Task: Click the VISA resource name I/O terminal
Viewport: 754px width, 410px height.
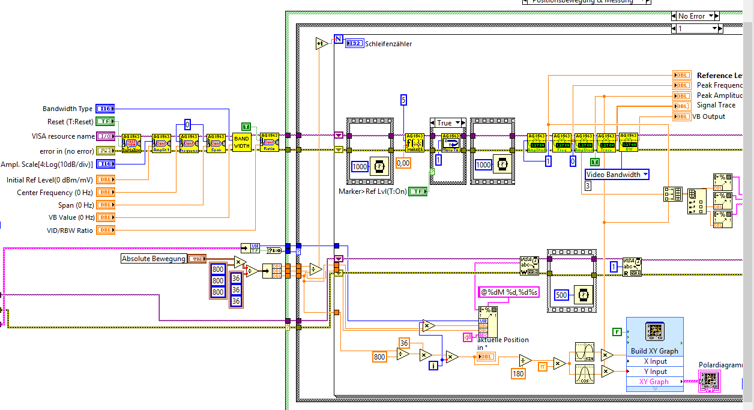Action: pyautogui.click(x=105, y=137)
